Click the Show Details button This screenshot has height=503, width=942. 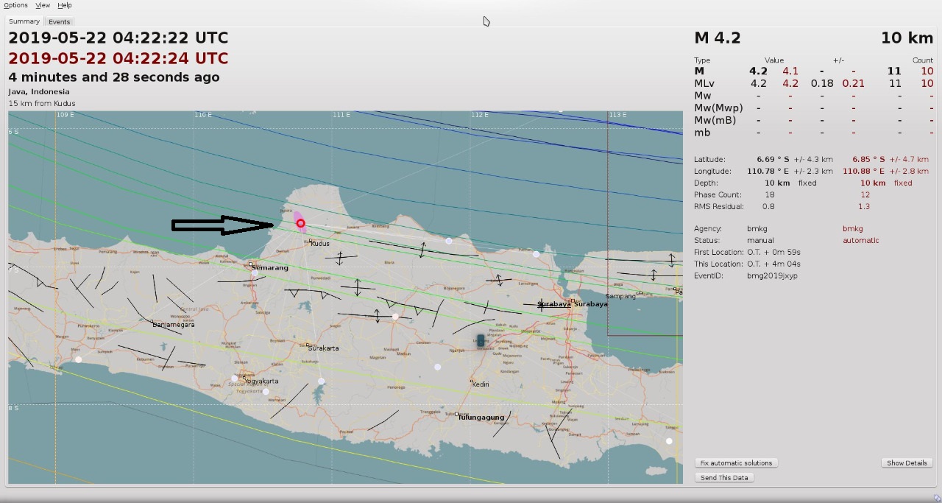tap(907, 463)
